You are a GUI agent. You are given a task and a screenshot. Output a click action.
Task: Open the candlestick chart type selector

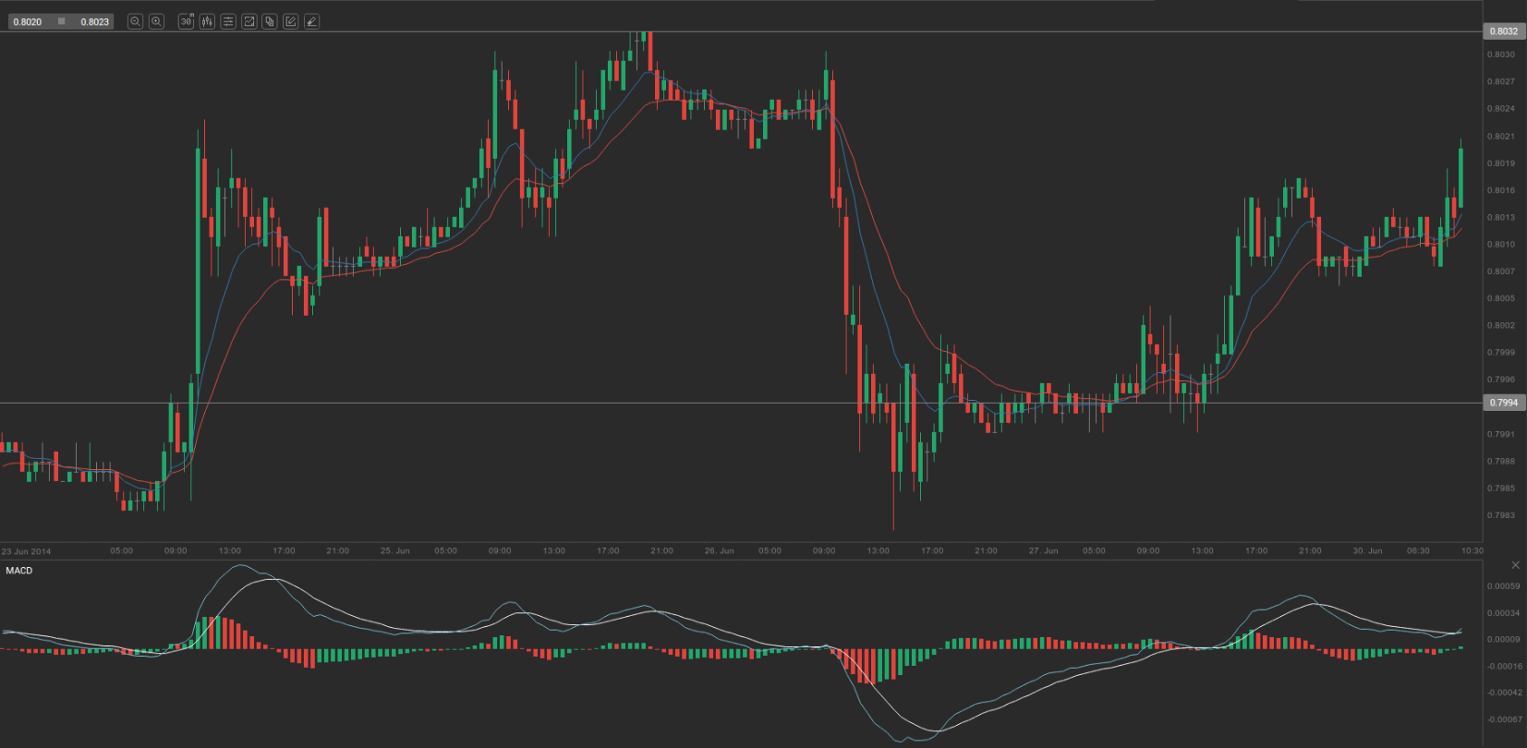tap(207, 21)
